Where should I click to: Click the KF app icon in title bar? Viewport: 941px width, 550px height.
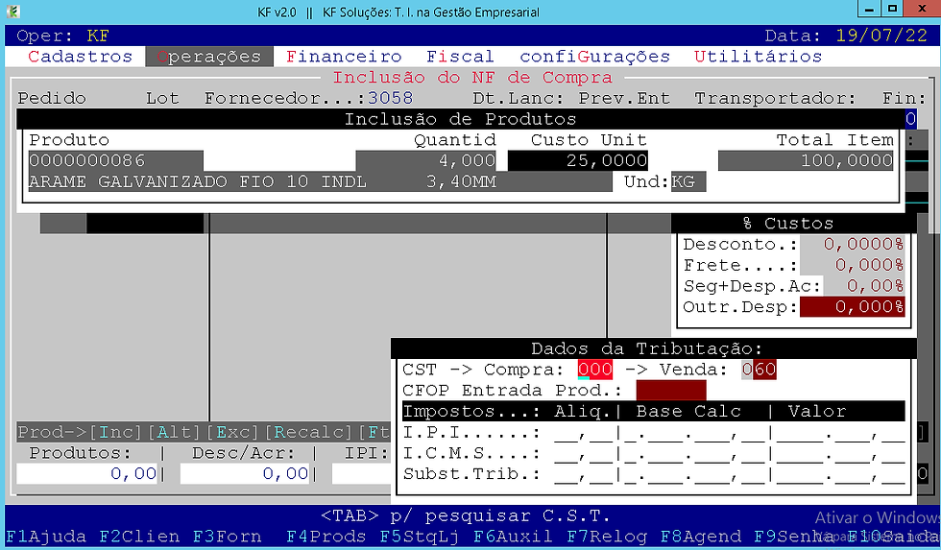point(12,12)
